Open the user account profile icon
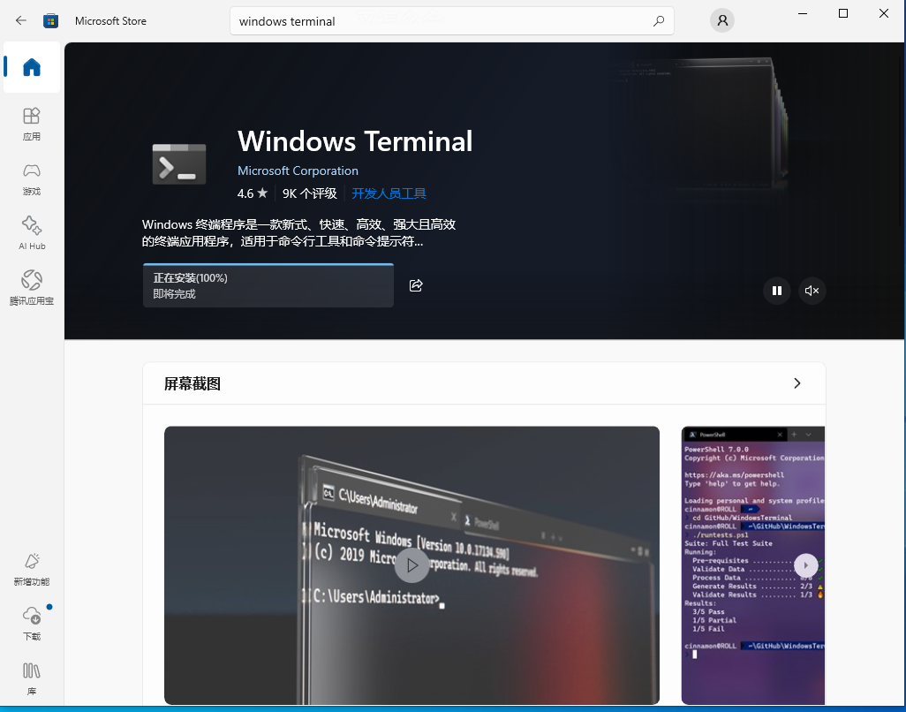Screen dimensions: 906x712 point(721,21)
